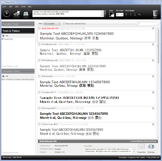Click the tag icon on DFHeiMedium-B5 row
162x161 pixels.
153,44
